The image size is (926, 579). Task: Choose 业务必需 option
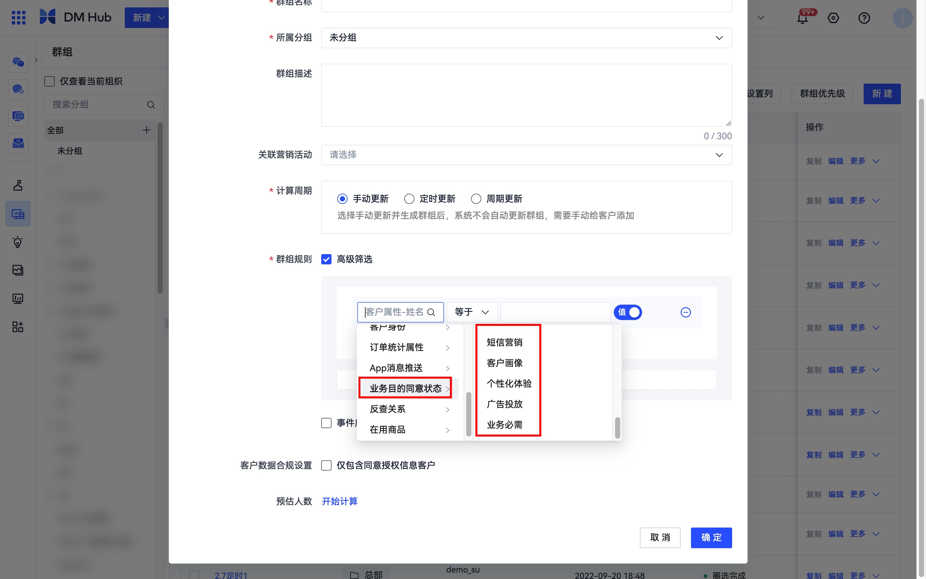(x=505, y=425)
